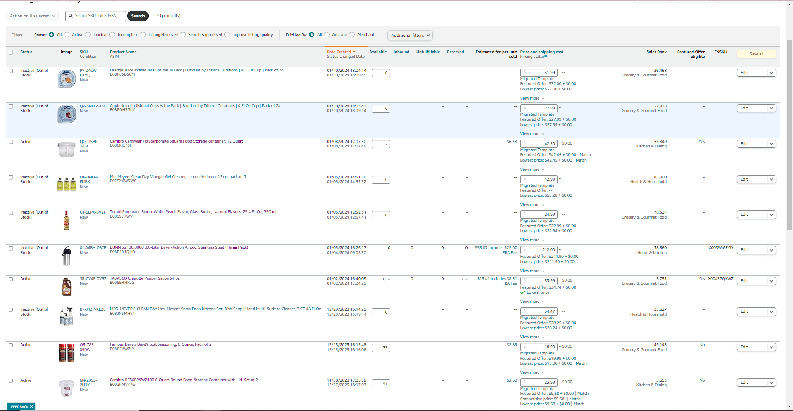Sort by the Unfulfillable column header

click(428, 52)
